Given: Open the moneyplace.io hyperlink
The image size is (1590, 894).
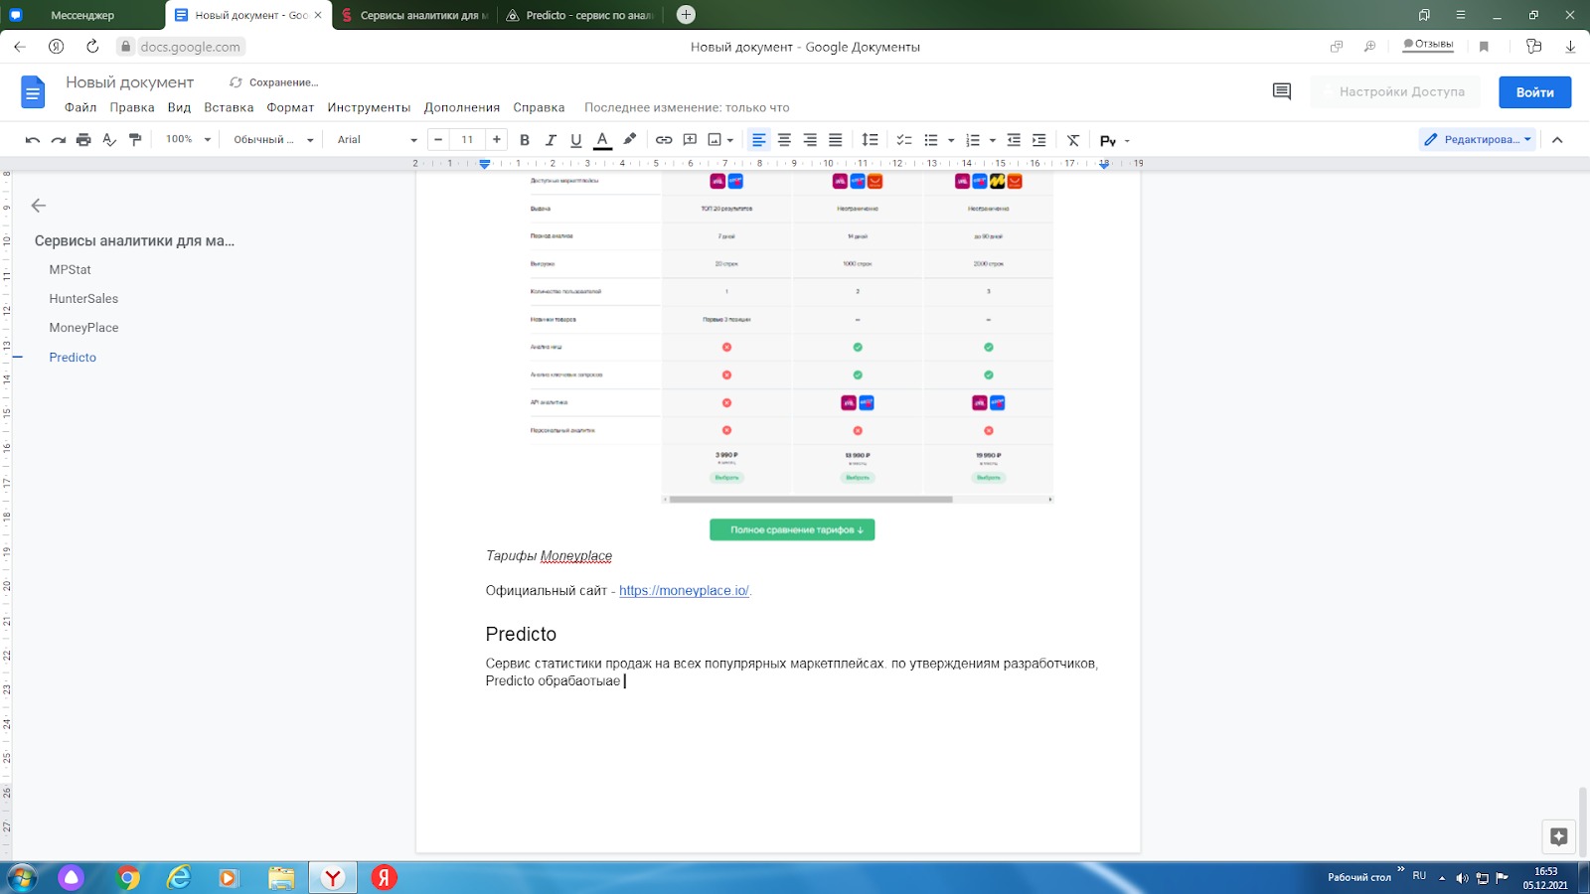Looking at the screenshot, I should click(684, 591).
